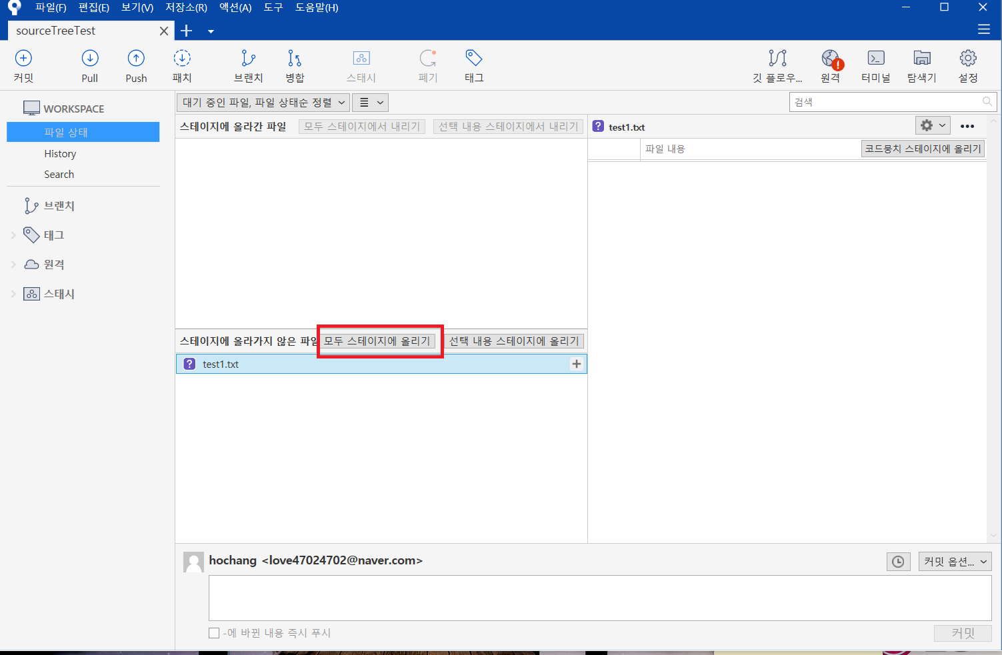Open the 액션(A) menu

pos(235,7)
